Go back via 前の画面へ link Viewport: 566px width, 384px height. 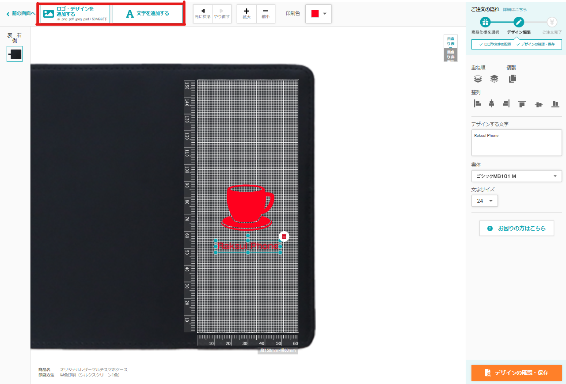(x=21, y=14)
